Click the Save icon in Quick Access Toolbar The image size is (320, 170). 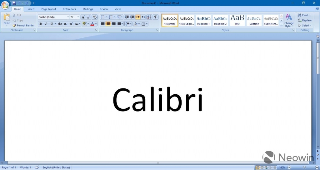(14, 3)
